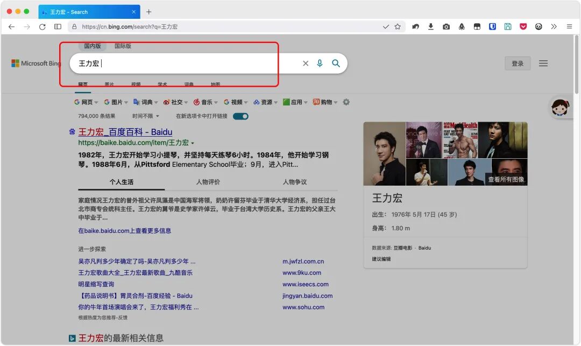Select the 国内版 version option
Screen dimensions: 581x346
(93, 46)
